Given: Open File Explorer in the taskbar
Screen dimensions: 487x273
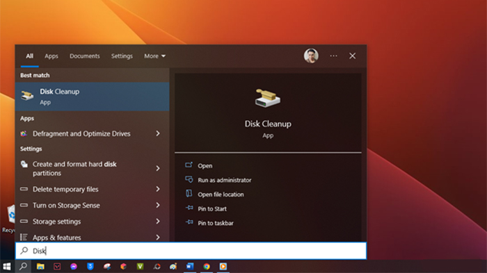Looking at the screenshot, I should click(40, 267).
